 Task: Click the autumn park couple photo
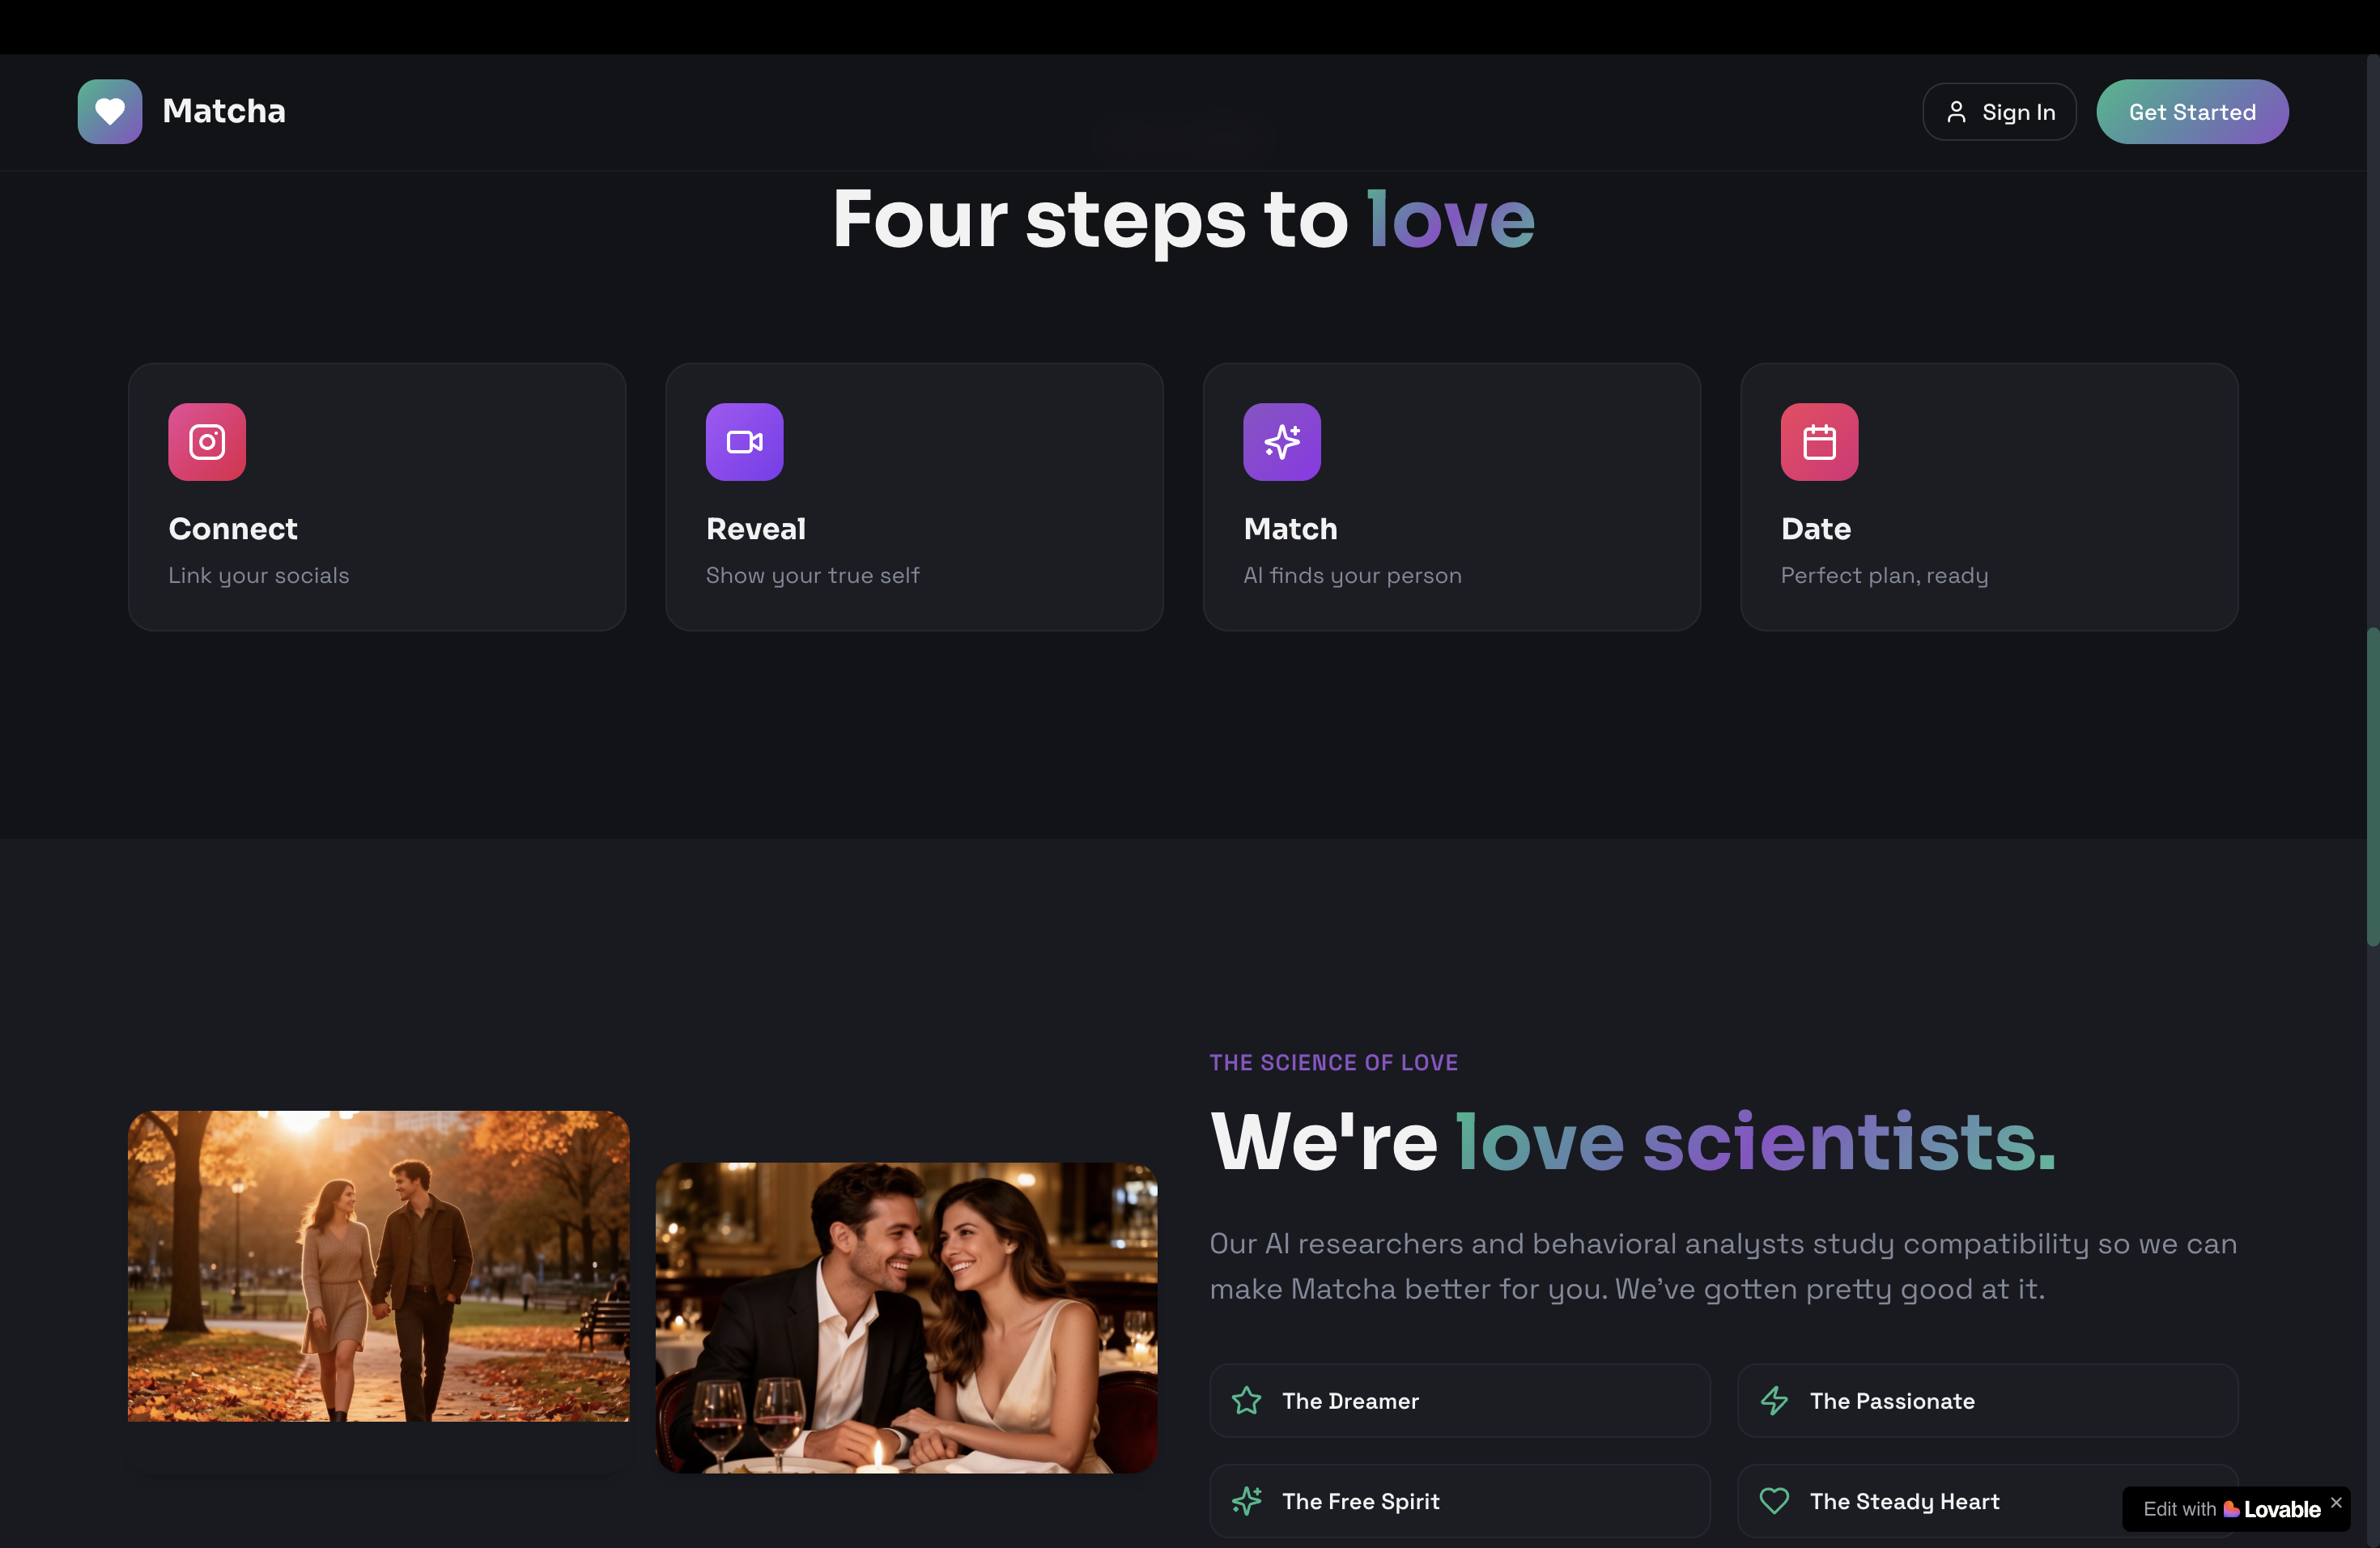pyautogui.click(x=378, y=1265)
